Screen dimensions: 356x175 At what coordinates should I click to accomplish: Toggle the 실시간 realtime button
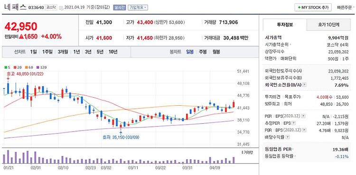(119, 7)
